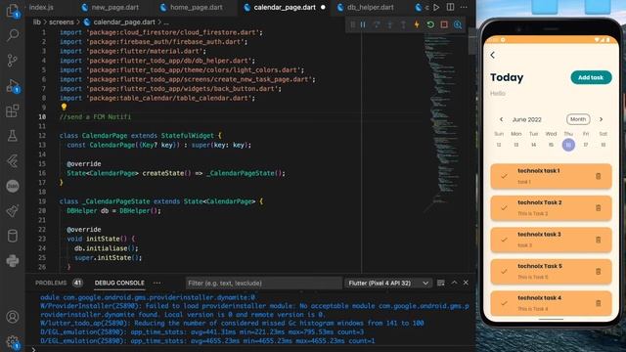Change the calendar format with Month button
Viewport: 626px width, 352px height.
(x=578, y=119)
